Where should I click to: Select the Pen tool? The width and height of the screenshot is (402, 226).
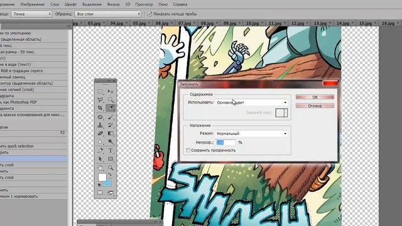100,151
